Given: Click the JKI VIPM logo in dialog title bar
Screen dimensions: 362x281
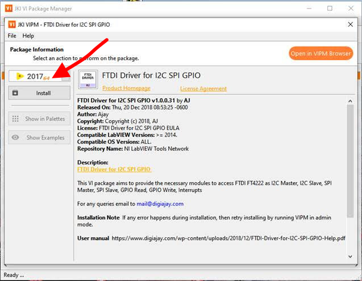Looking at the screenshot, I should coord(14,25).
